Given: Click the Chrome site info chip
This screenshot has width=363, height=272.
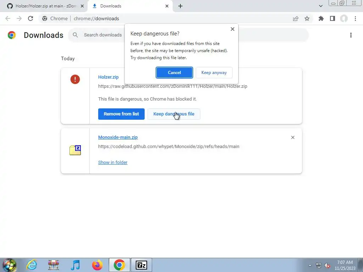Looking at the screenshot, I should click(55, 18).
